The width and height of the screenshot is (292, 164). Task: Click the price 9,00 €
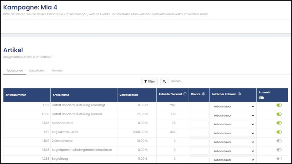click(143, 105)
